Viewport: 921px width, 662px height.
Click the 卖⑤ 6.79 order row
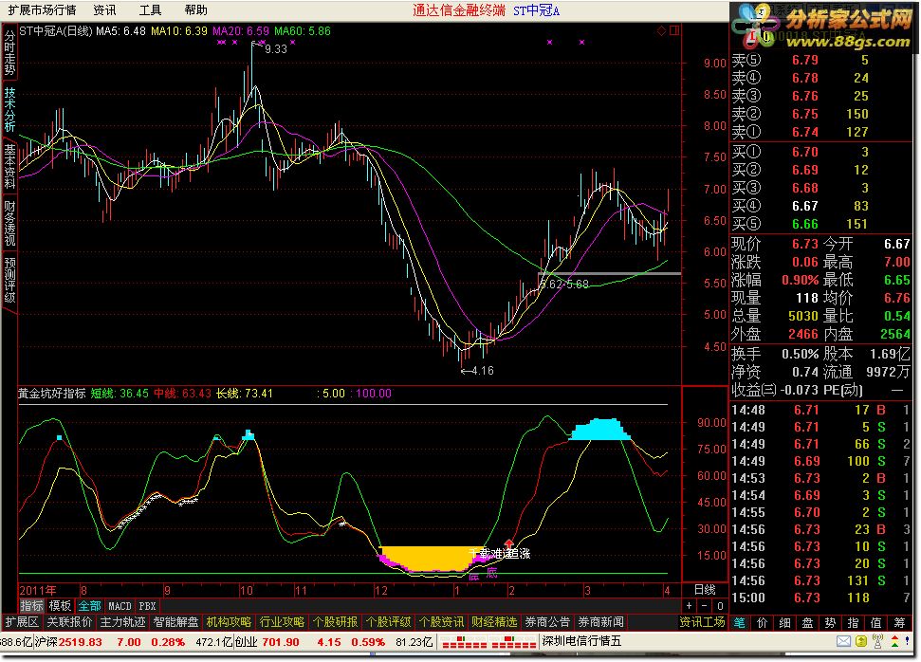(x=820, y=60)
